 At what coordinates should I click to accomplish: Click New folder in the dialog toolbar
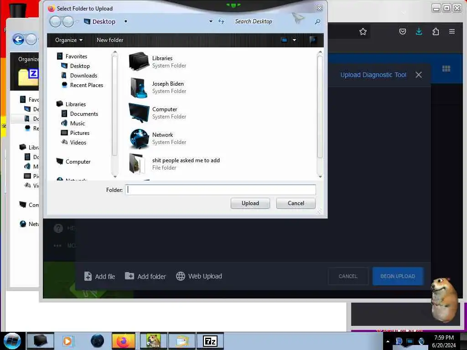(x=110, y=40)
